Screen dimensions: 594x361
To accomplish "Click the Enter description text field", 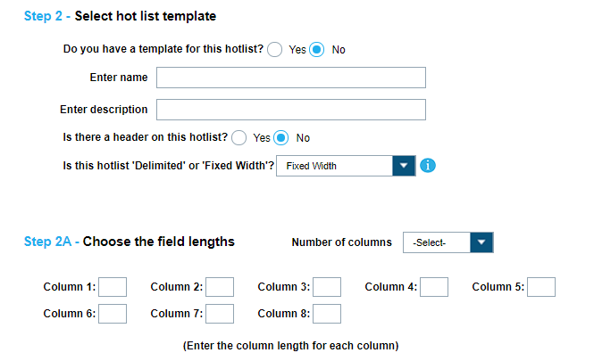I will click(x=290, y=110).
